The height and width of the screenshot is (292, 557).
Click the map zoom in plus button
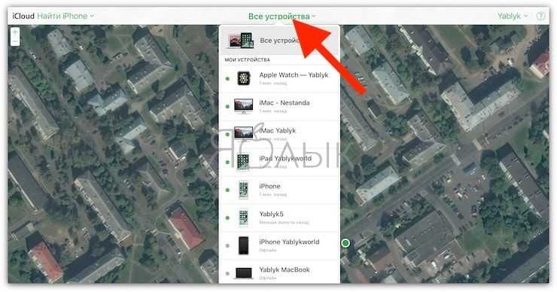pos(15,32)
